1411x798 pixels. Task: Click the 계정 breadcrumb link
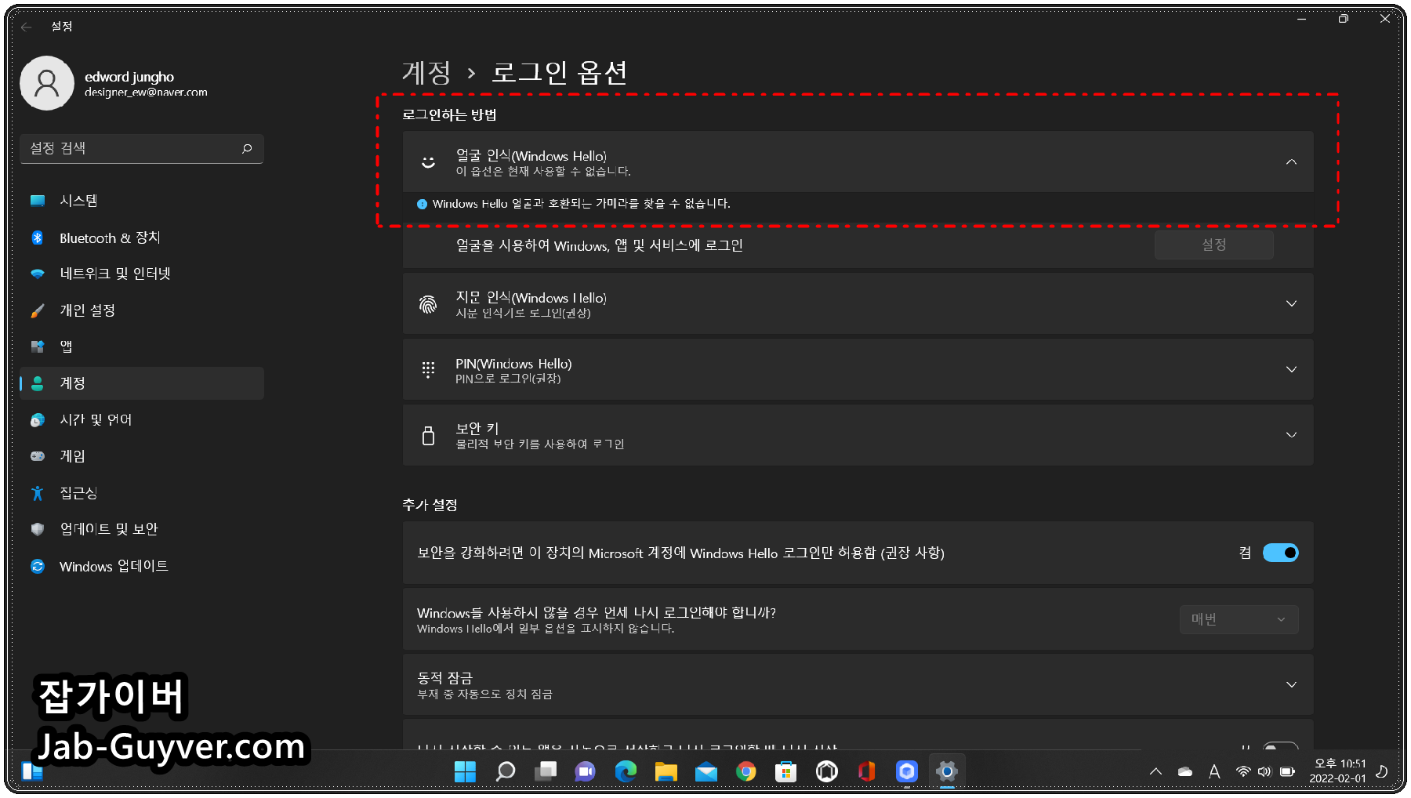[x=426, y=73]
